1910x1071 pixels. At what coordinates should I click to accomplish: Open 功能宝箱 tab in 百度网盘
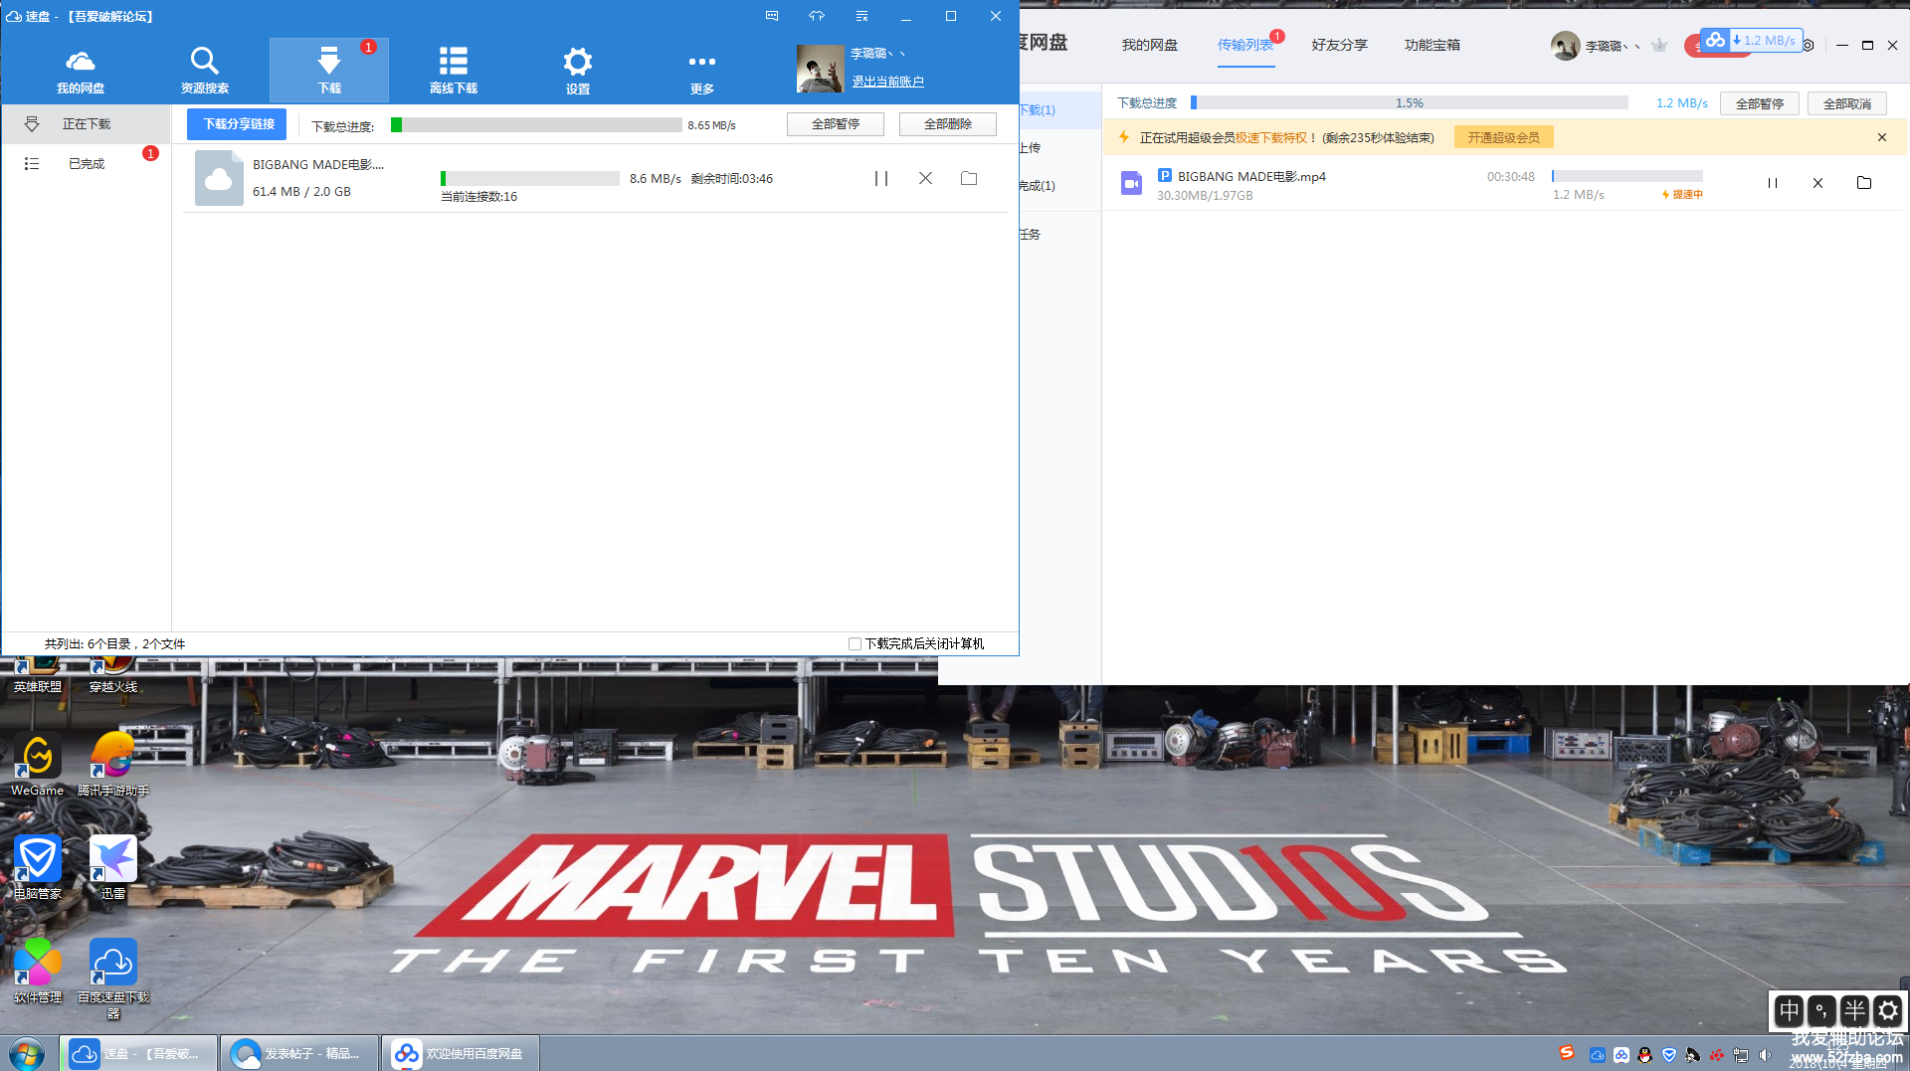(x=1432, y=45)
